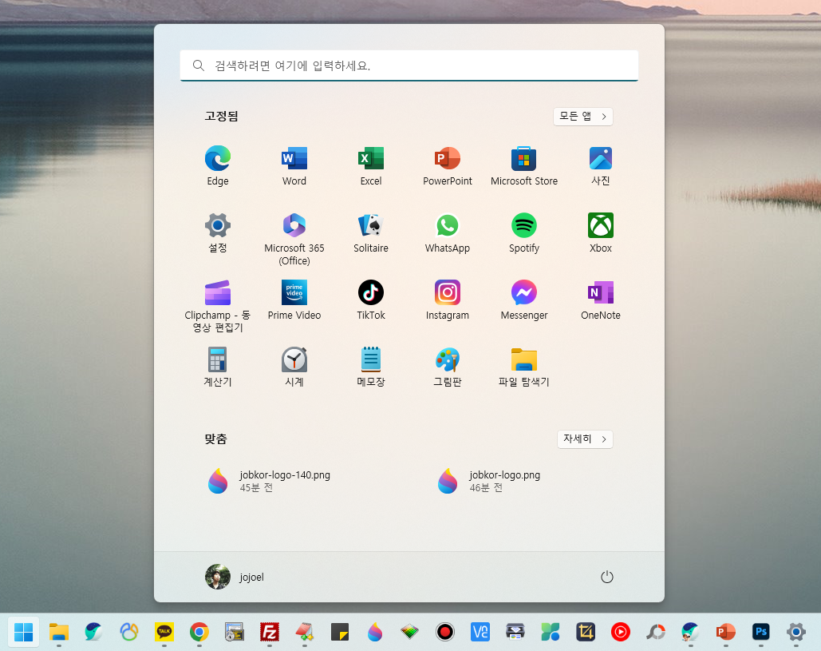The image size is (821, 651).
Task: Open KakaoTalk from the taskbar
Action: [164, 632]
